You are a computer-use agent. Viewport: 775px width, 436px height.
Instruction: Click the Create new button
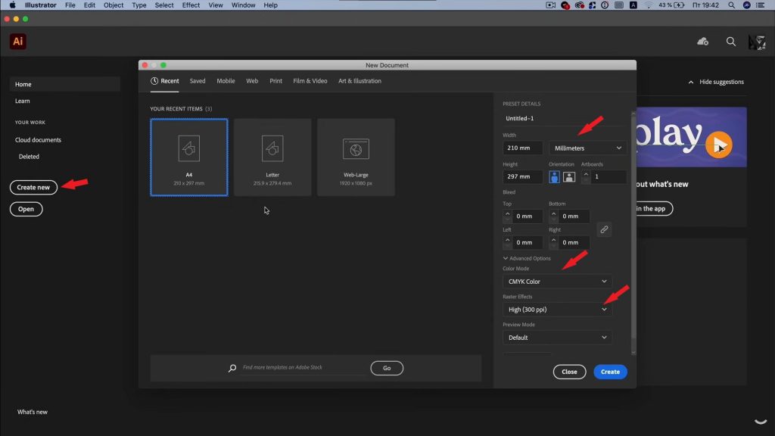33,188
